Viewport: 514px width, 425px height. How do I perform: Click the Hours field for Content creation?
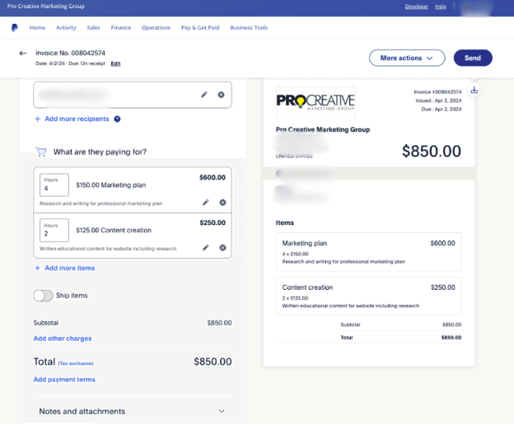[54, 230]
